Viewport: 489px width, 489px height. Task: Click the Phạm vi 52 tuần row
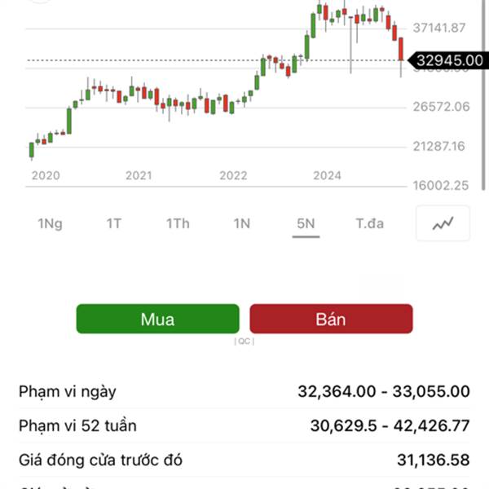pyautogui.click(x=244, y=425)
